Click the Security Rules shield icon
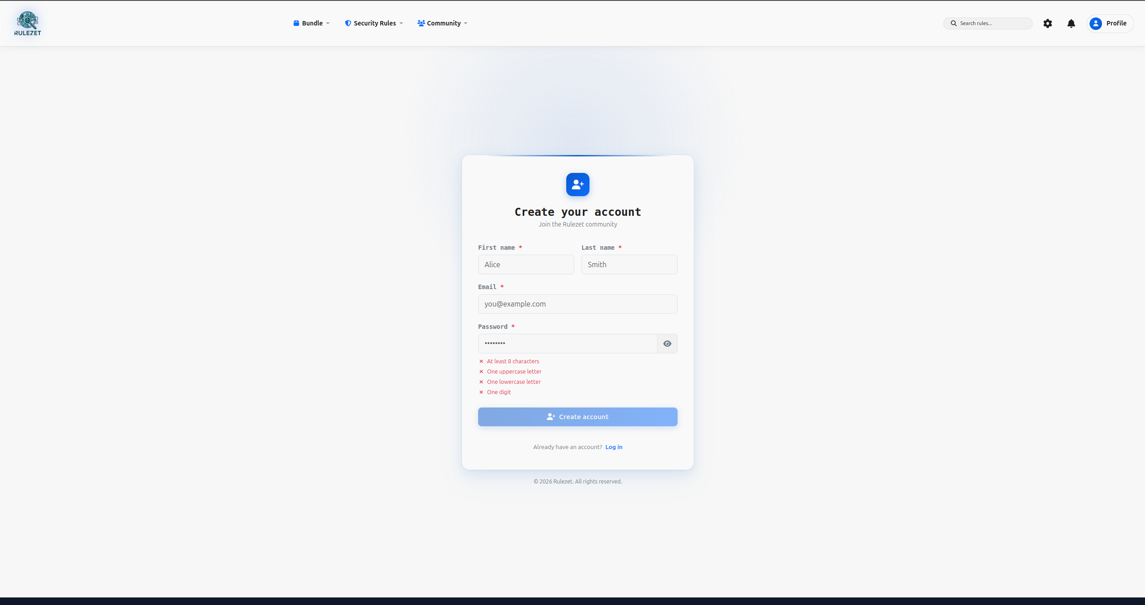The image size is (1145, 605). pyautogui.click(x=348, y=23)
